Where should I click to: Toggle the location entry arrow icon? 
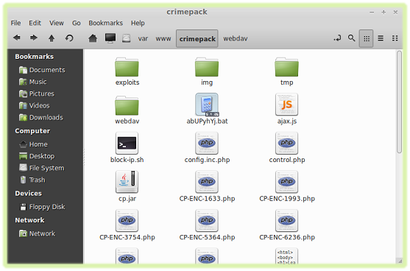pyautogui.click(x=337, y=38)
